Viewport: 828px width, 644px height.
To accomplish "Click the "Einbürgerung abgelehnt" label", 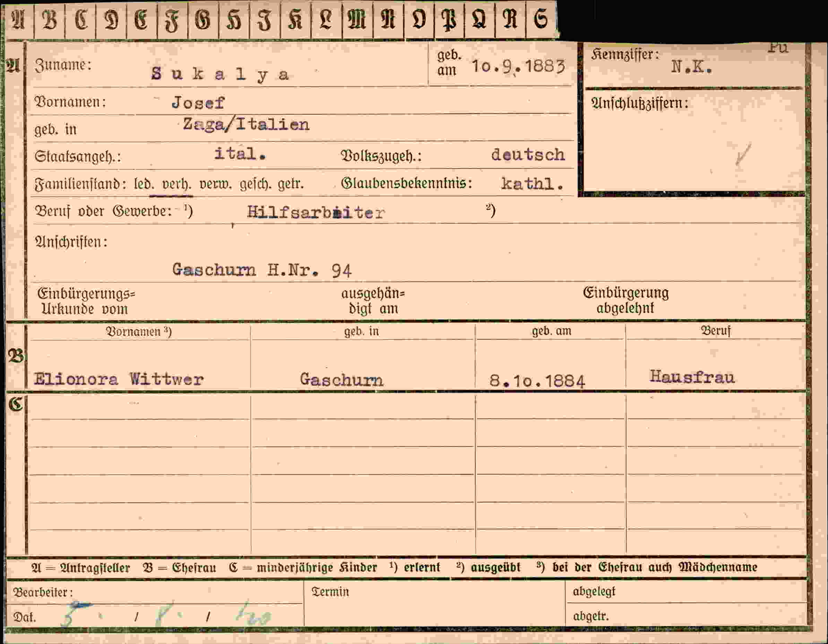I will [x=626, y=301].
